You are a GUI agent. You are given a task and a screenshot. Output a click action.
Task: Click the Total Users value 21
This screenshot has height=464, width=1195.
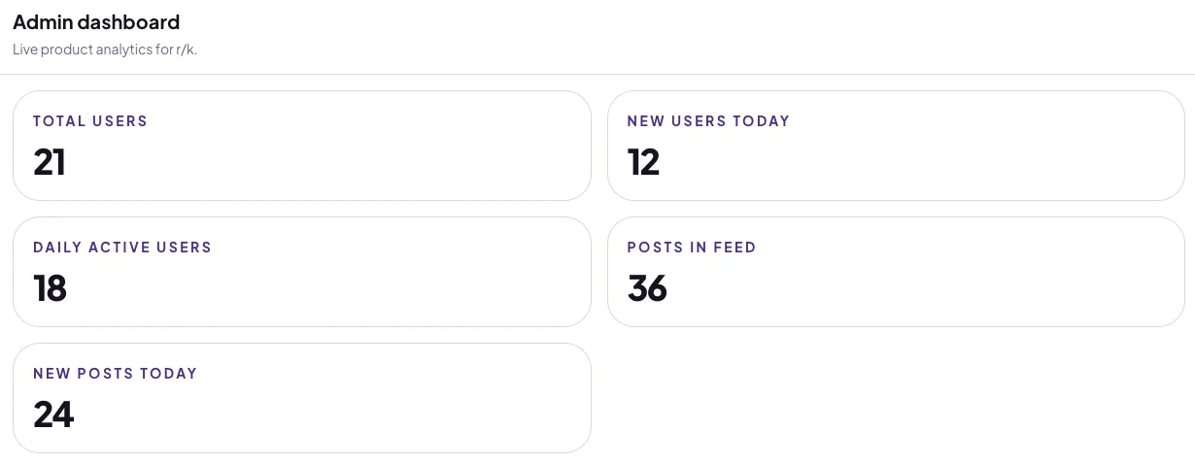pos(50,162)
